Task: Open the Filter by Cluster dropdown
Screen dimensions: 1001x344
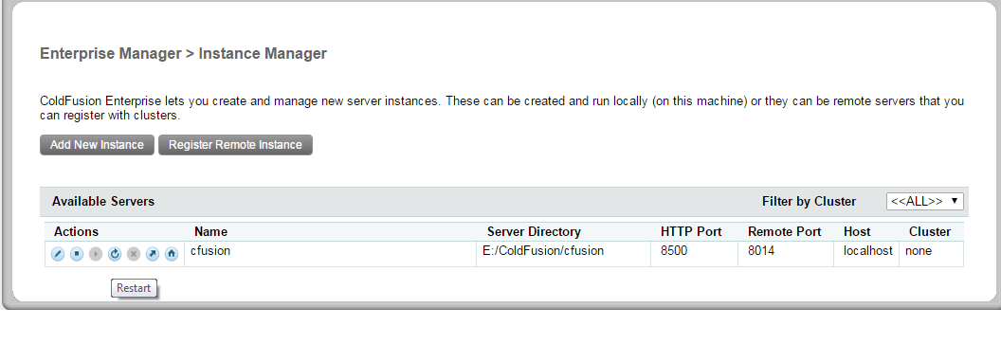Action: pyautogui.click(x=924, y=201)
